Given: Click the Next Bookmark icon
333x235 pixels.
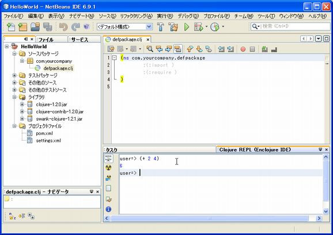Looking at the screenshot, I should point(199,49).
